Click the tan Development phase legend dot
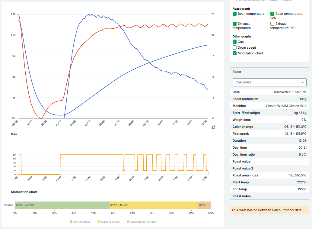 coord(128,222)
